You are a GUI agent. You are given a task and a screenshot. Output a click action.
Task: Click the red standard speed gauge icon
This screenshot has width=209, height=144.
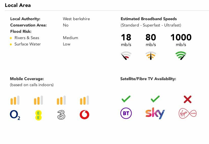(x=126, y=55)
